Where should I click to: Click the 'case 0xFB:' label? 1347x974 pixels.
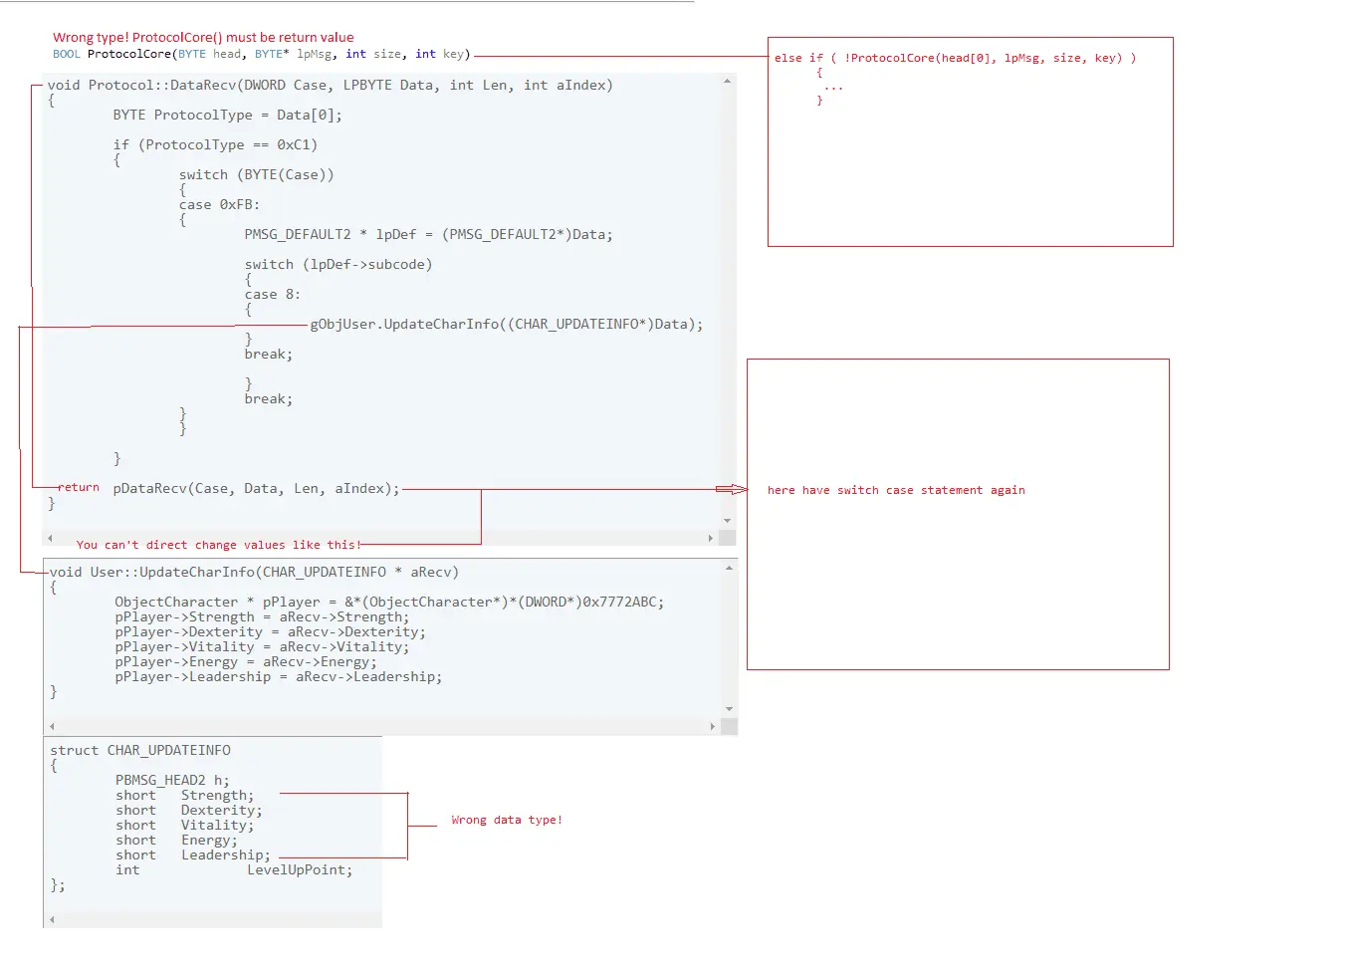(219, 205)
